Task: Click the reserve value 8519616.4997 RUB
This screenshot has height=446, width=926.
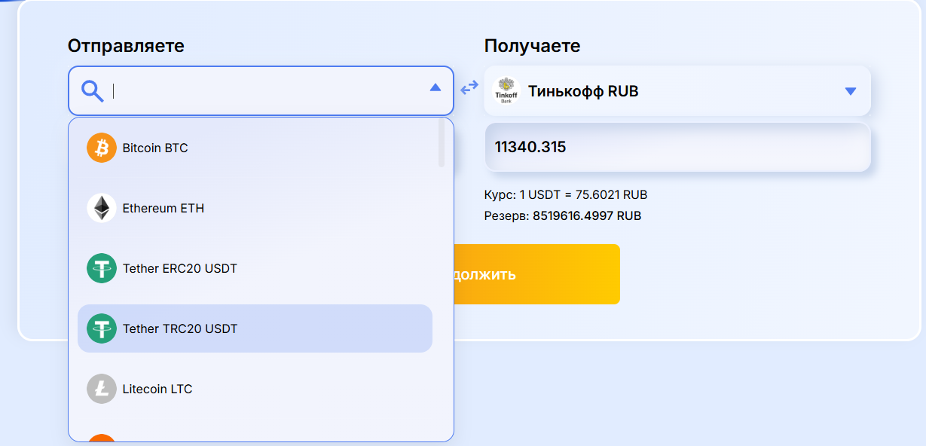Action: click(587, 215)
